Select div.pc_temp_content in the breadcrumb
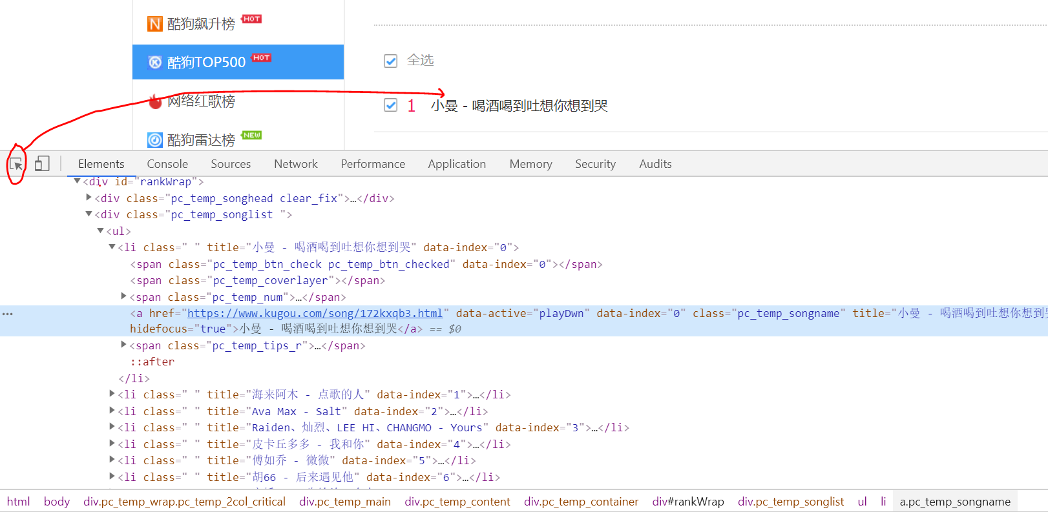 point(457,502)
